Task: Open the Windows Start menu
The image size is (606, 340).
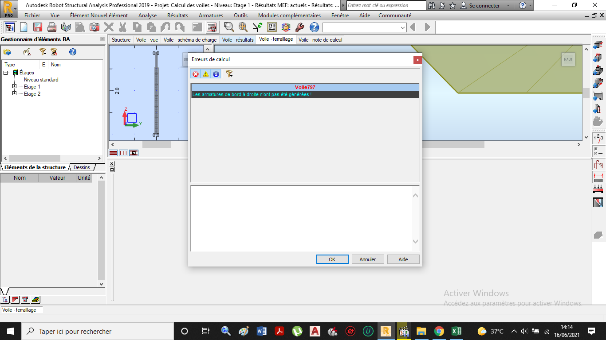Action: point(10,331)
